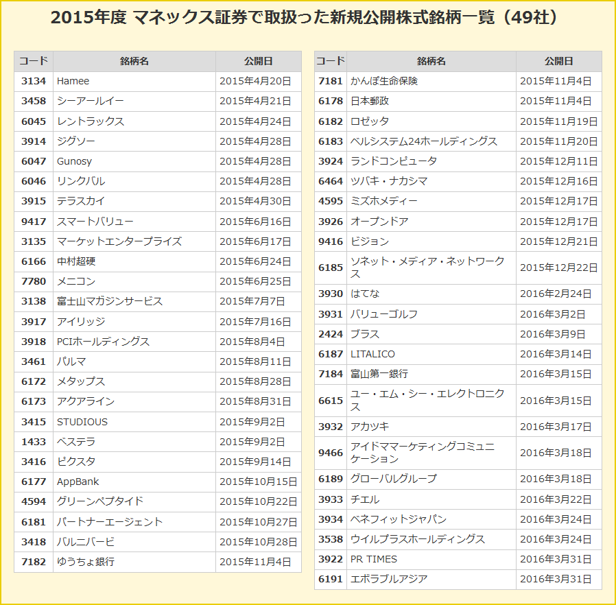Image resolution: width=616 pixels, height=605 pixels.
Task: Select date 2015年4月30日 in テラスカイ row
Action: point(255,202)
